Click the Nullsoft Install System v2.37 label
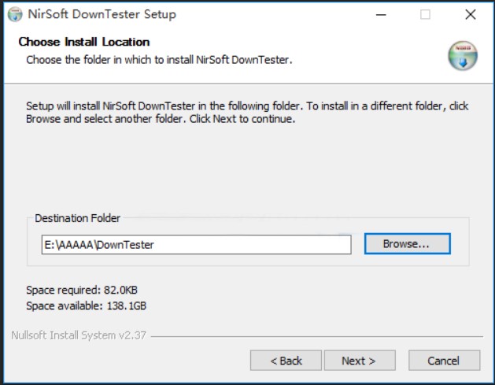Viewport: 495px width, 385px height. pos(79,335)
